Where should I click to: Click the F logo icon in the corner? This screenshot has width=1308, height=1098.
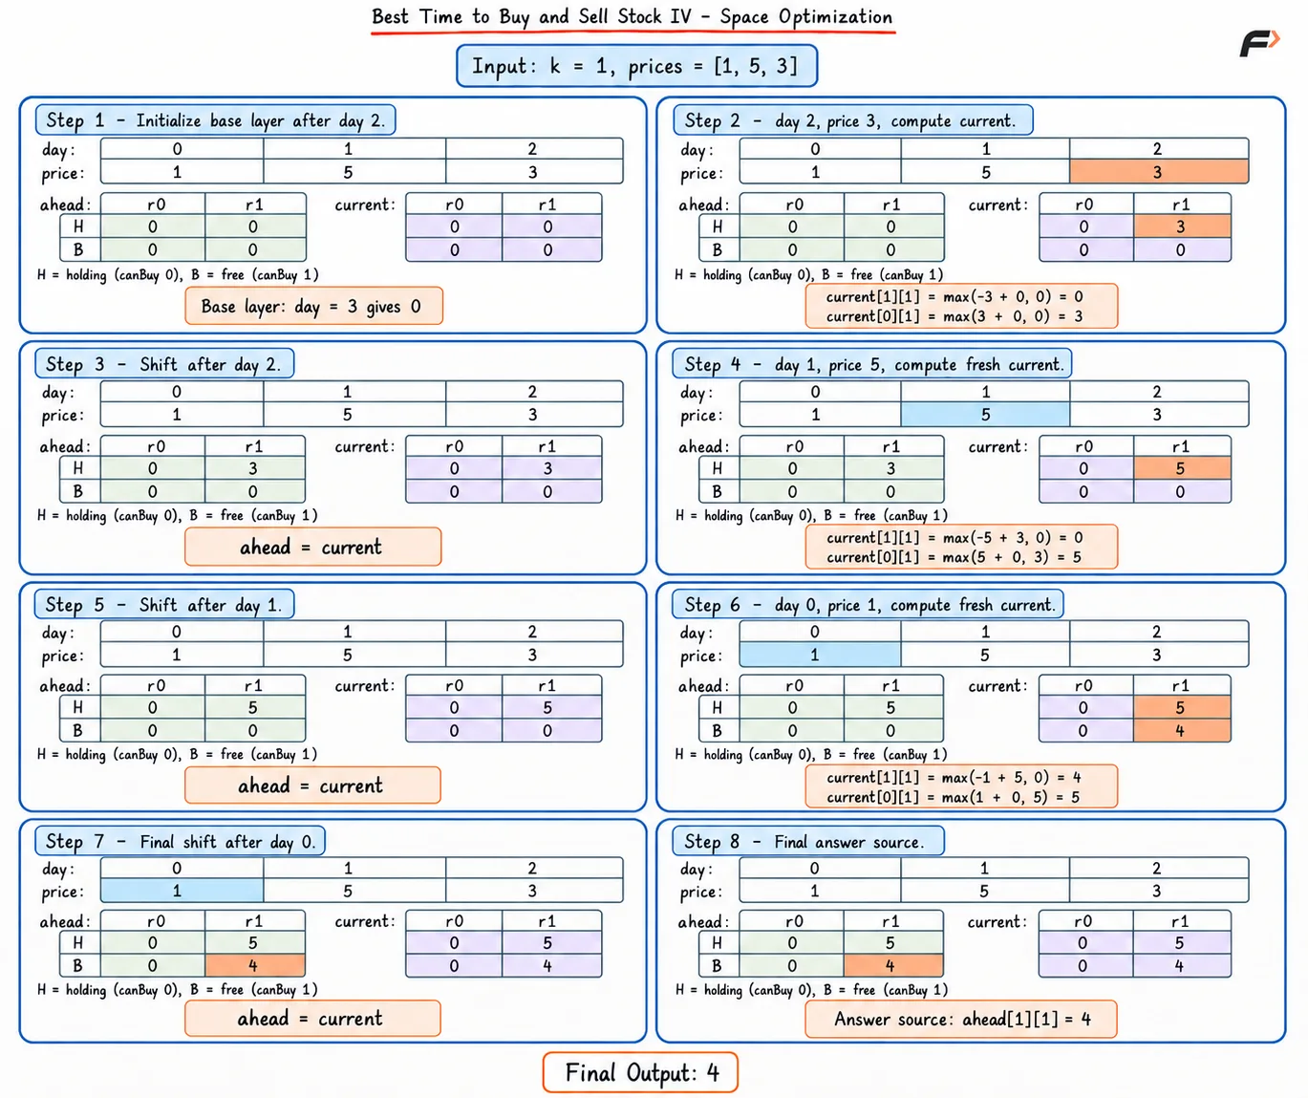point(1259,43)
